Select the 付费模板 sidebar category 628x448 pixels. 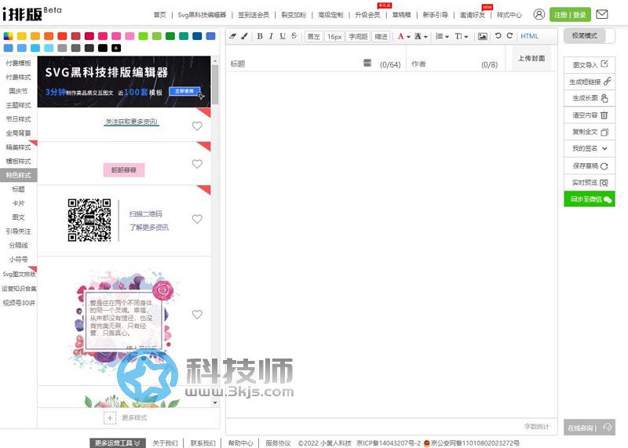[18, 63]
